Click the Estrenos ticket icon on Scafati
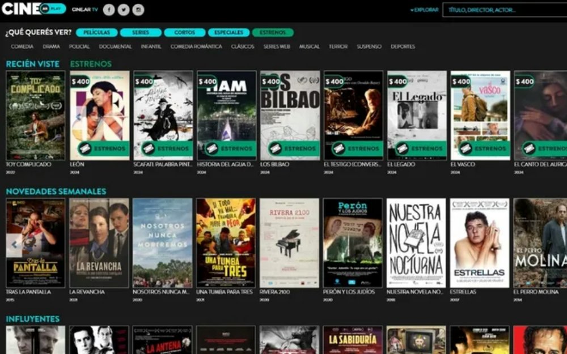This screenshot has width=567, height=354. click(x=149, y=148)
